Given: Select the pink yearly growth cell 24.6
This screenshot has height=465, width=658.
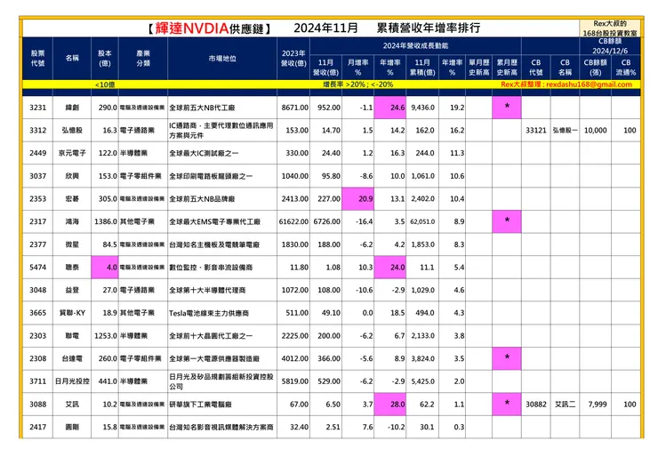Looking at the screenshot, I should (390, 108).
